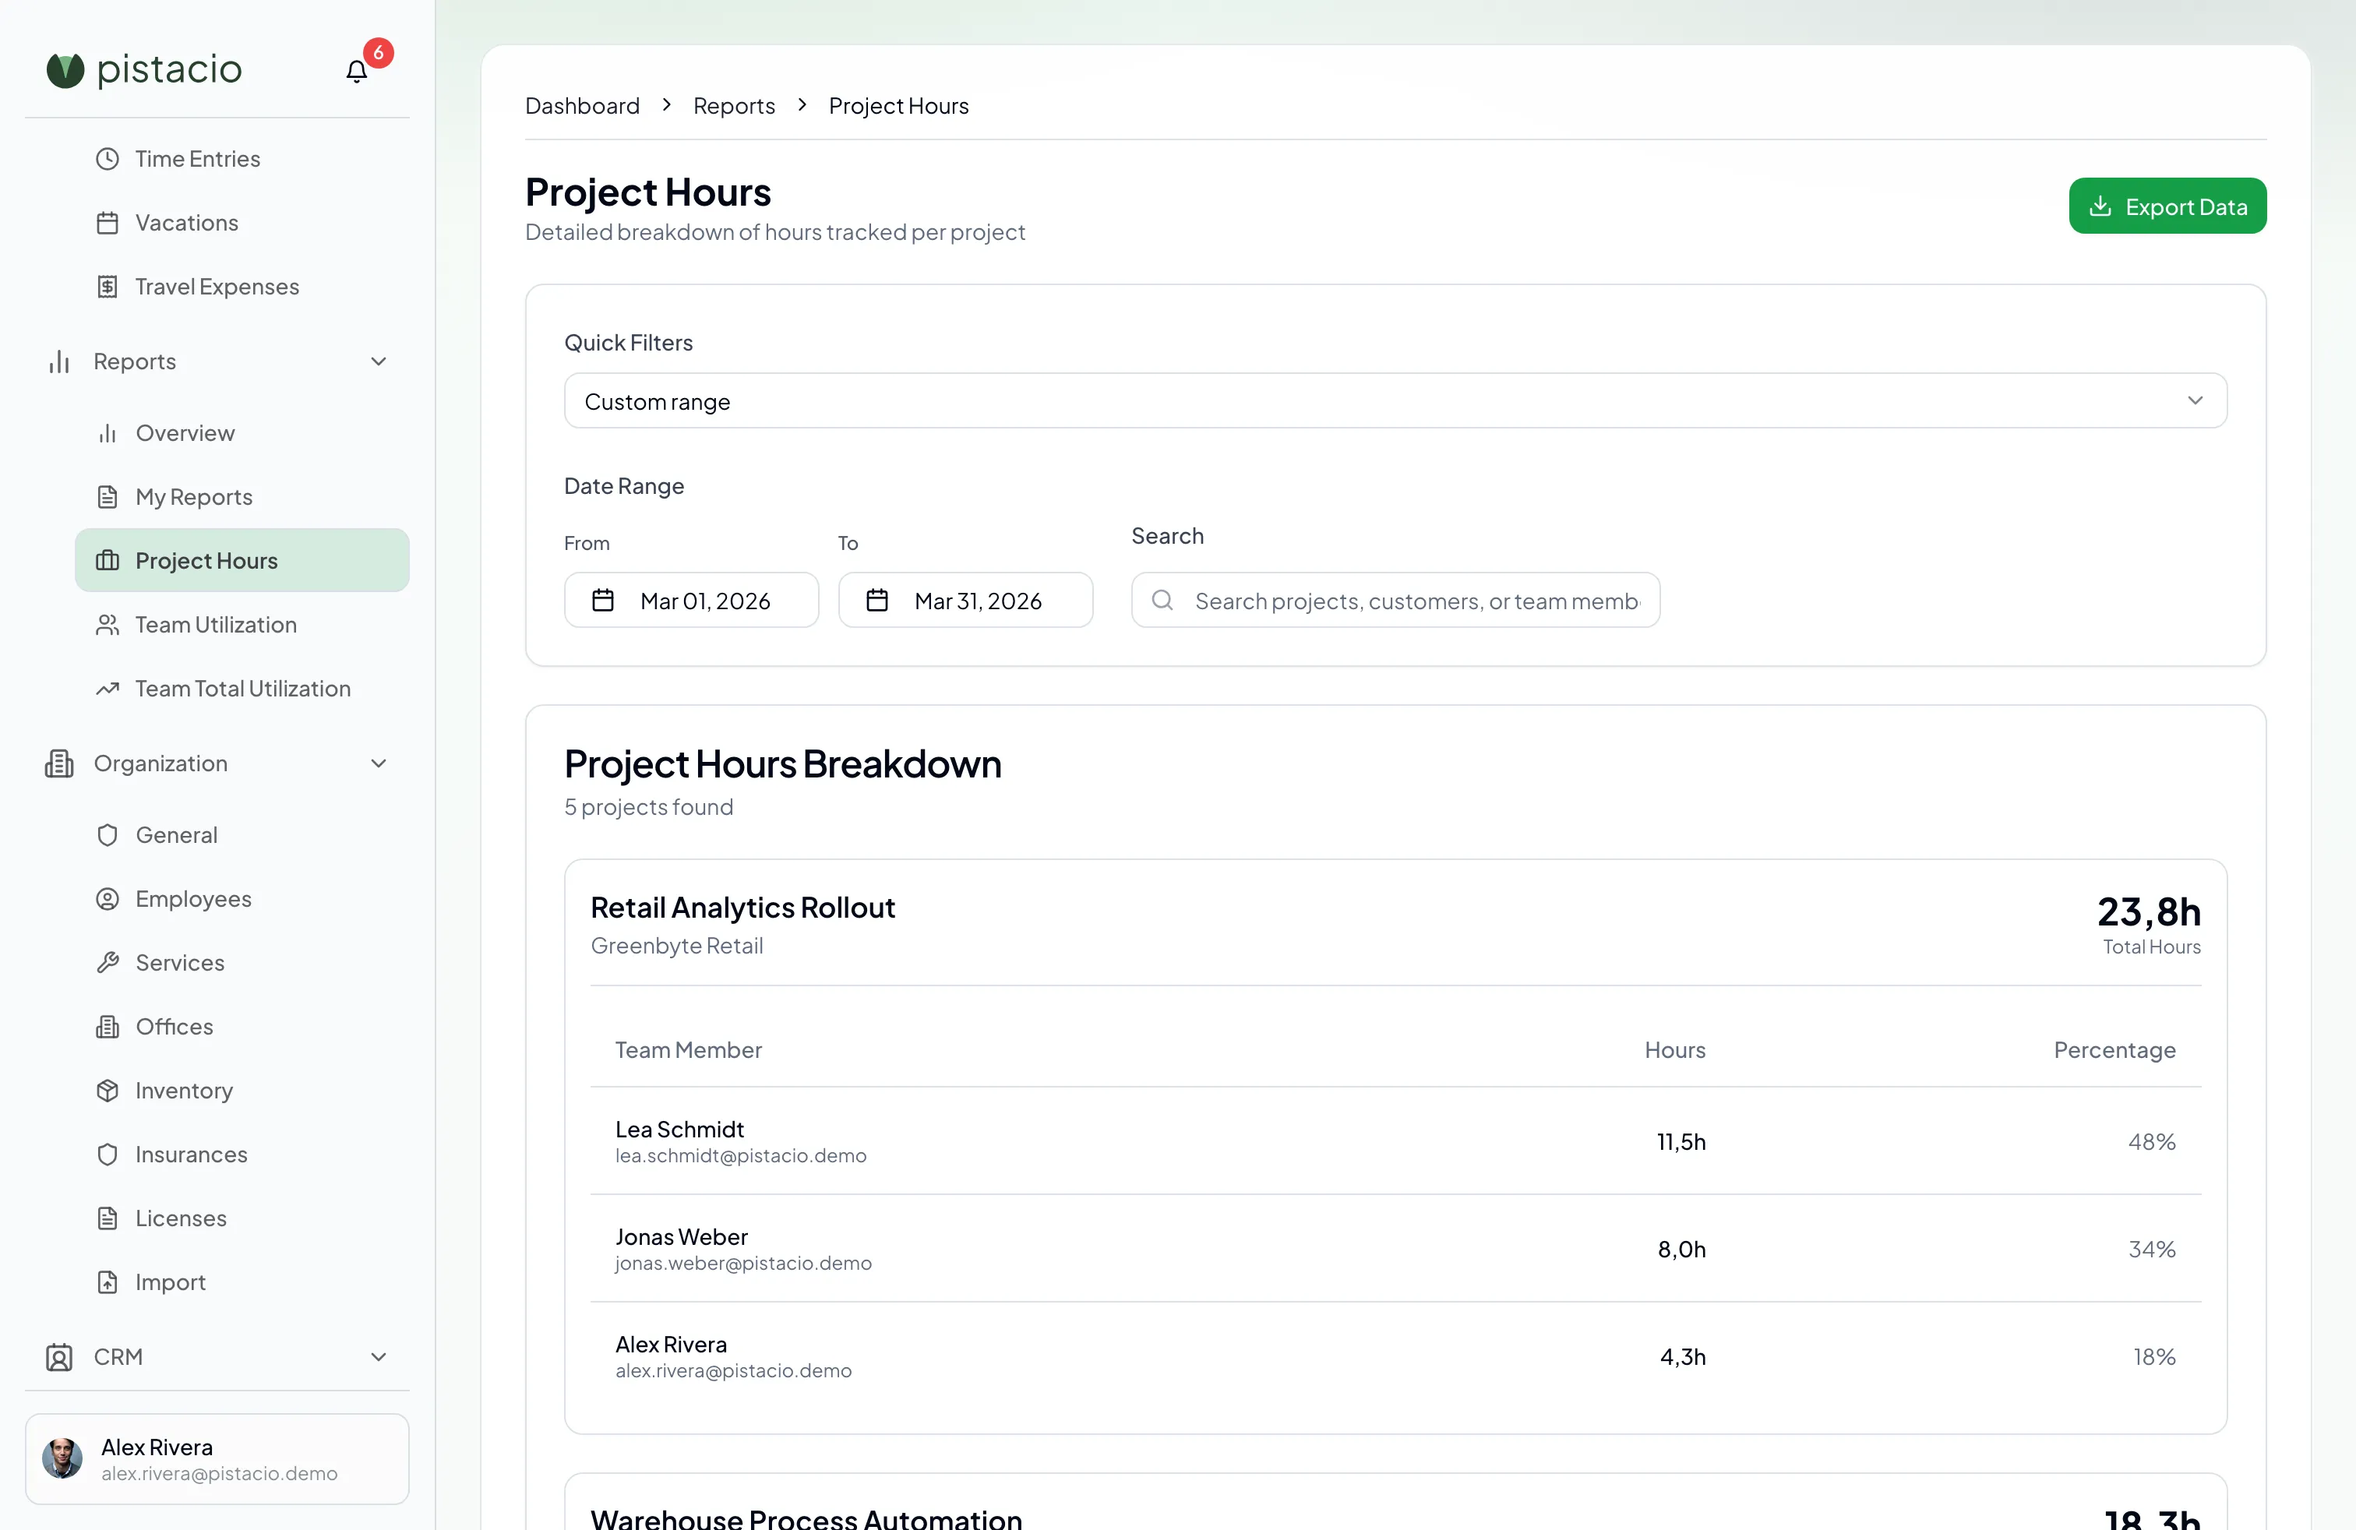The height and width of the screenshot is (1530, 2356).
Task: Click the Hours column header
Action: click(x=1675, y=1050)
